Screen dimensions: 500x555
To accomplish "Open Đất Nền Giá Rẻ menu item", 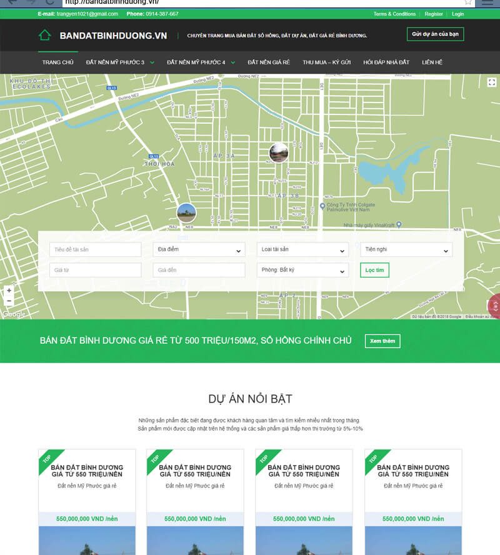I will coord(269,62).
